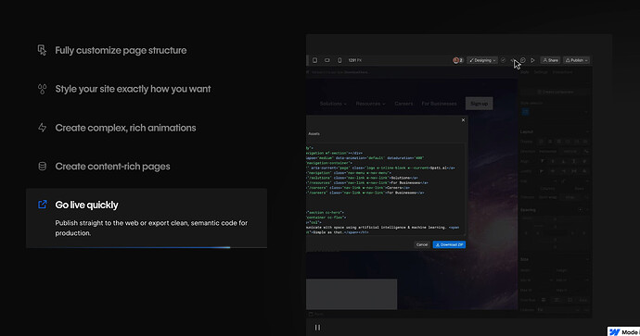Image resolution: width=640 pixels, height=336 pixels.
Task: Open the Designing mode dropdown
Action: (482, 60)
